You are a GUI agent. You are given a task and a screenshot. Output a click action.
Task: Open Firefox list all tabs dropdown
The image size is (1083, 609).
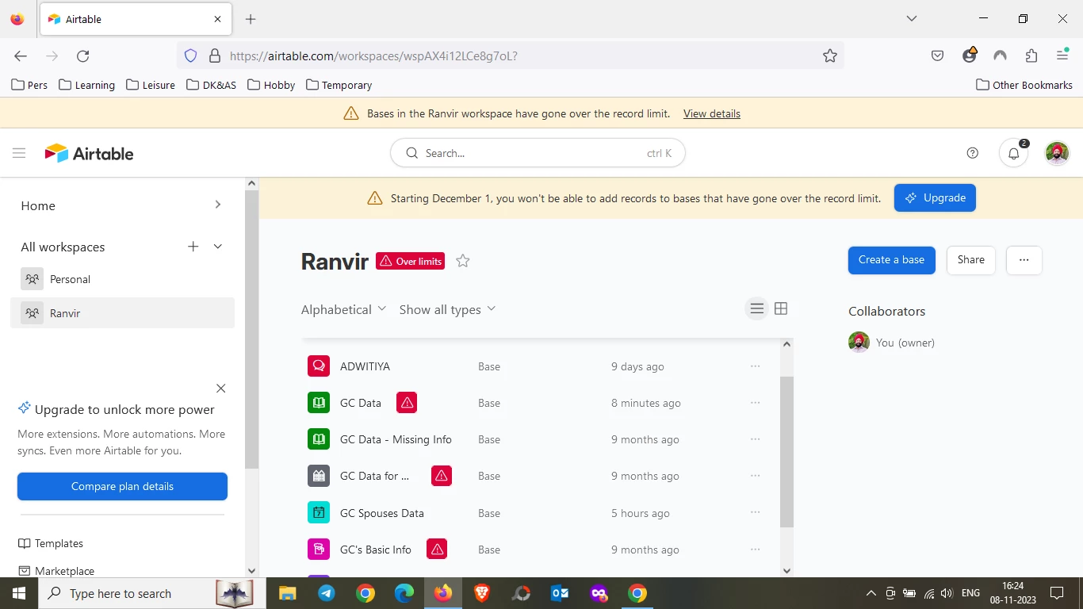pos(912,18)
